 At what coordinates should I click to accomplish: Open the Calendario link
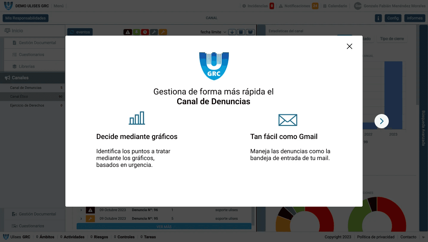[x=335, y=6]
